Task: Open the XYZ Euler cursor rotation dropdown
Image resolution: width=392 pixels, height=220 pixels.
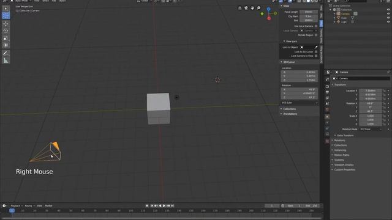Action: click(x=300, y=103)
